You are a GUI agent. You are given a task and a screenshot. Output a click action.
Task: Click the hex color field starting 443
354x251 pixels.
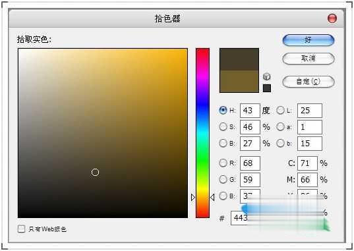coord(240,218)
